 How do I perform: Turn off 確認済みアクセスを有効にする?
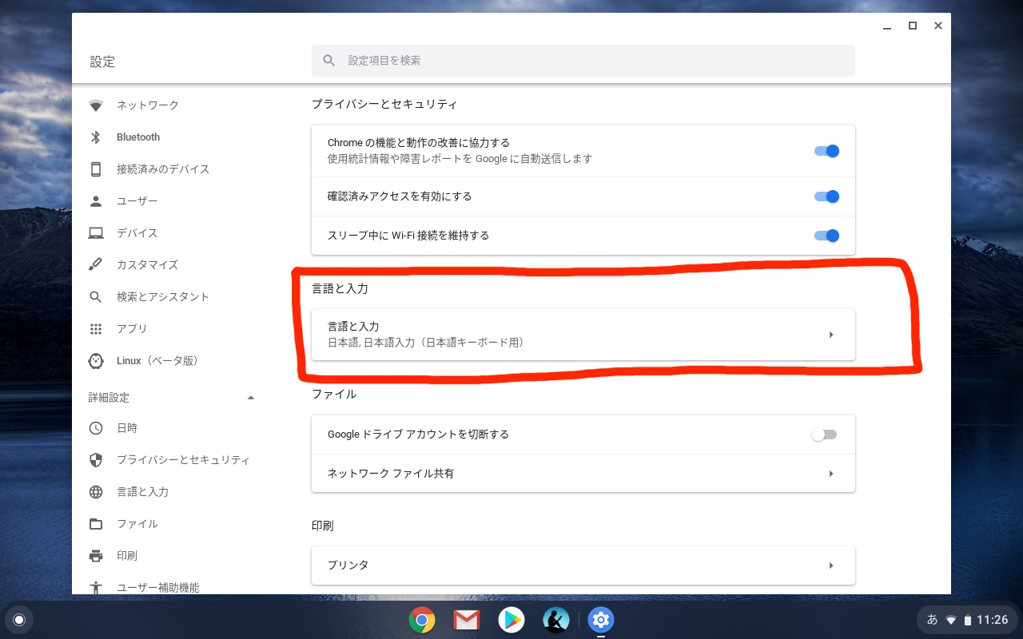826,196
